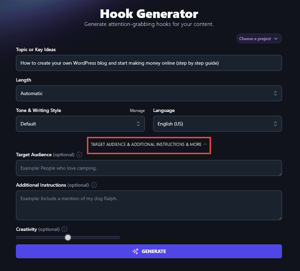Viewport: 300px width, 271px height.
Task: Collapse the Target Audience & Additional Instructions section
Action: pyautogui.click(x=149, y=144)
